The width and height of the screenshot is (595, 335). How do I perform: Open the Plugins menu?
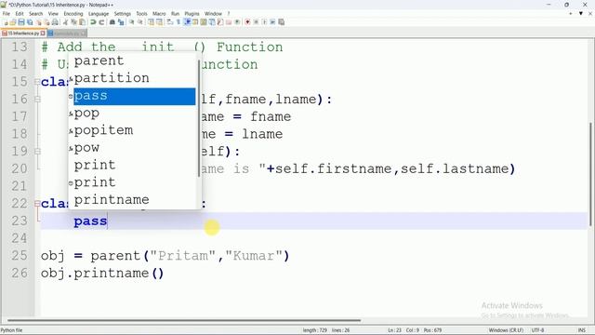[x=192, y=14]
